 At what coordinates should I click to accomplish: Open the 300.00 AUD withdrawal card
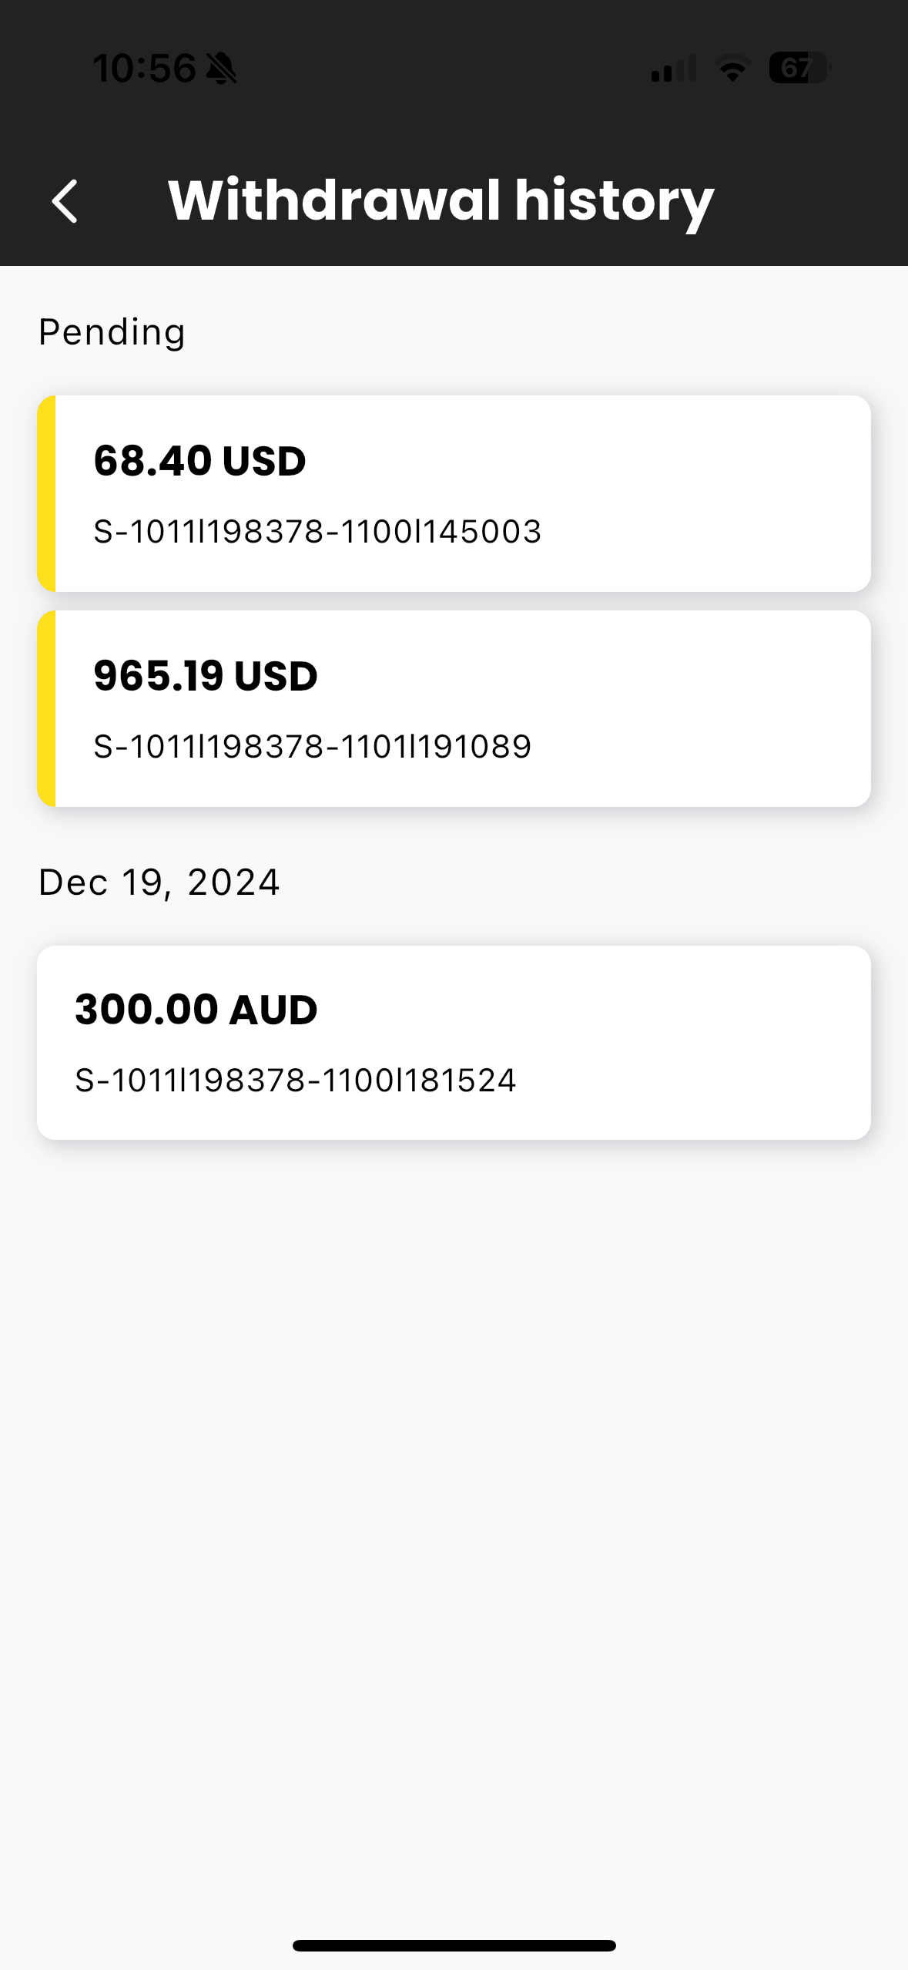[x=454, y=1043]
